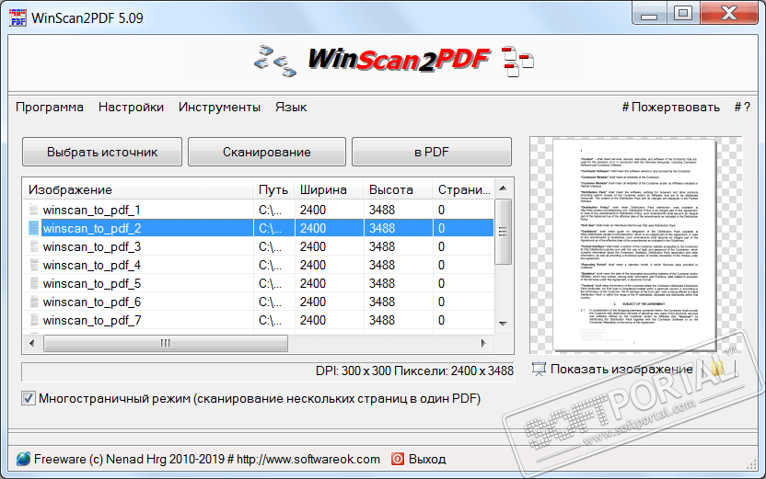Sort by the Путь column header

click(x=273, y=189)
